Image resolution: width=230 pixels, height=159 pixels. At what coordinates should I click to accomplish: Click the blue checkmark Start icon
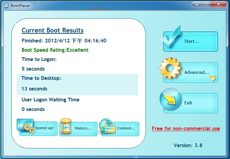(171, 37)
